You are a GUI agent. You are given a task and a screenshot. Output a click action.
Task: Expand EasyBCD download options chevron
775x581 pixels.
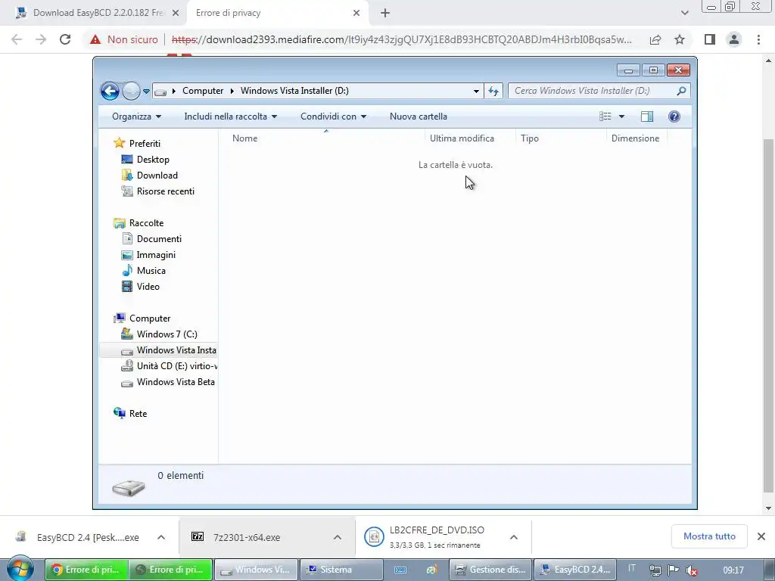[161, 538]
